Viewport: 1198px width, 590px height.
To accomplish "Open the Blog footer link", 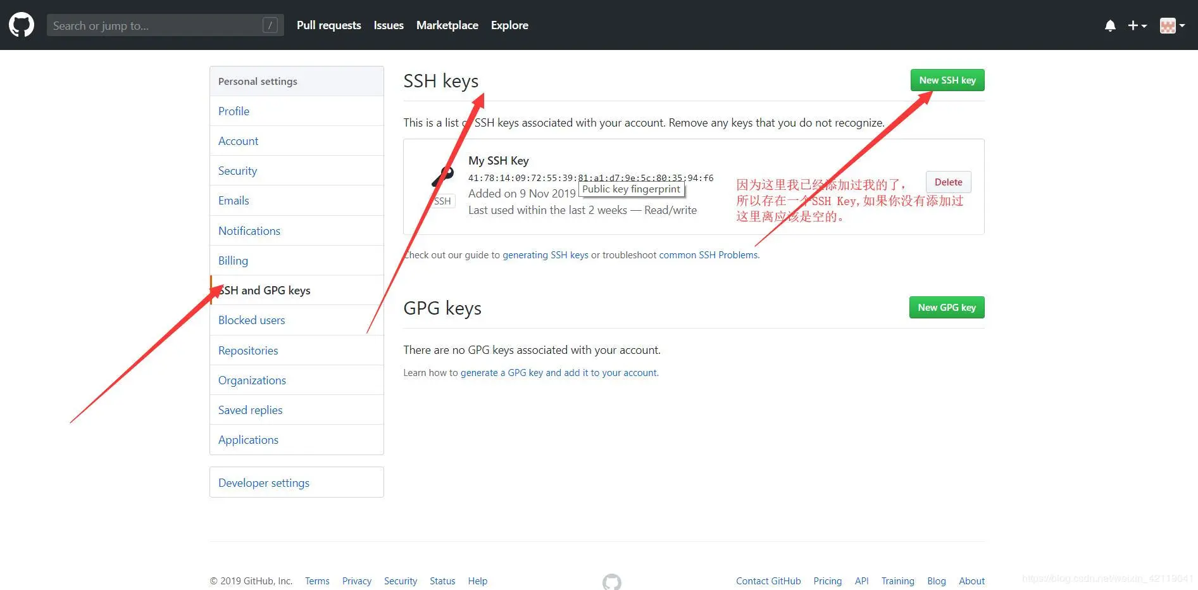I will [x=937, y=581].
